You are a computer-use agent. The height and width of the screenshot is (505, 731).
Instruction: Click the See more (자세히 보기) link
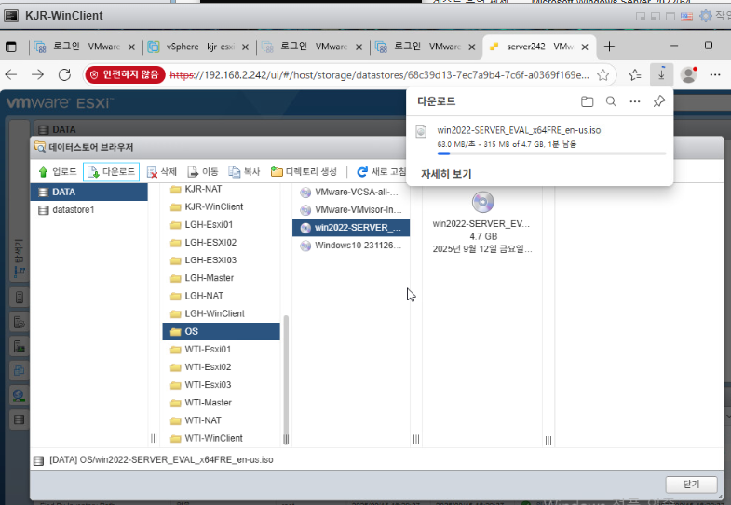pos(446,174)
